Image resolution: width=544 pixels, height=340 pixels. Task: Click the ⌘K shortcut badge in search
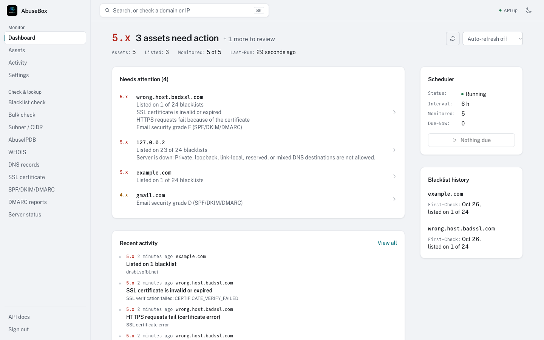tap(259, 11)
